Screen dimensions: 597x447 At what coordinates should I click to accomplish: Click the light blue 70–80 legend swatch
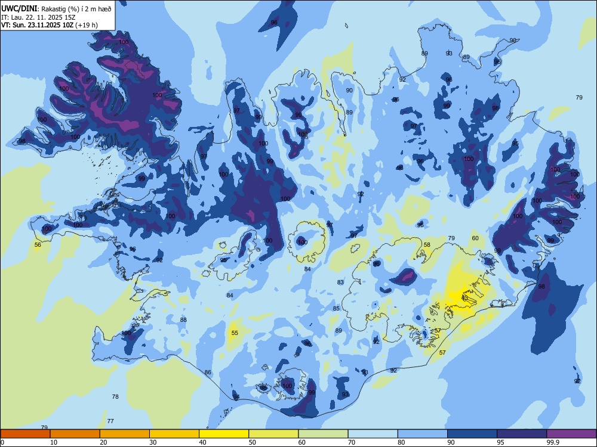373,434
